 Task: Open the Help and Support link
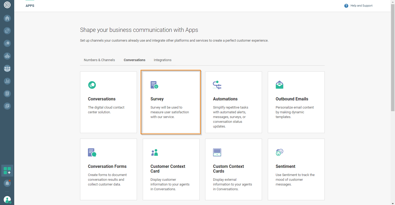361,6
